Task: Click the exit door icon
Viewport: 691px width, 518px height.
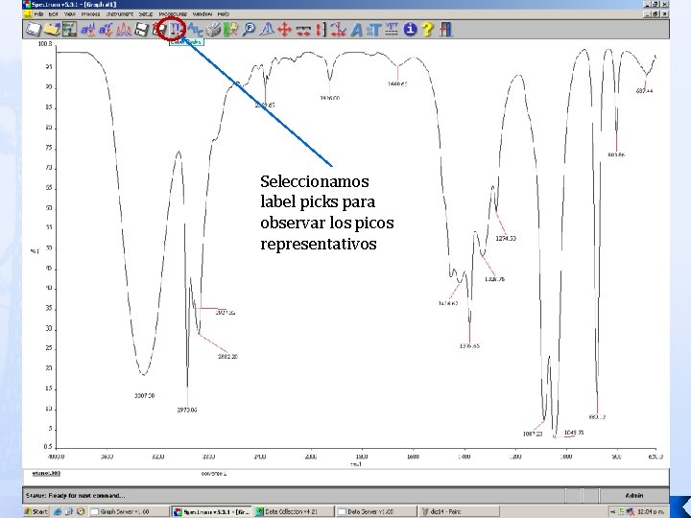Action: point(445,30)
